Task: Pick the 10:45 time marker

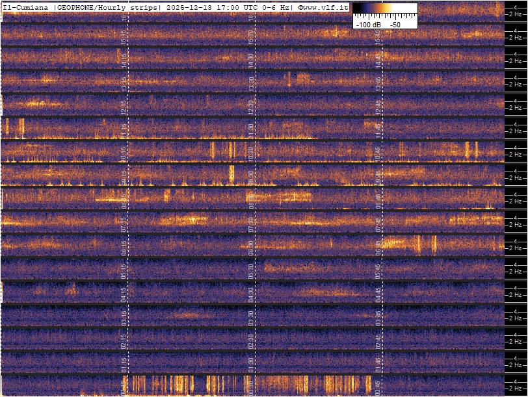Action: pyautogui.click(x=377, y=153)
